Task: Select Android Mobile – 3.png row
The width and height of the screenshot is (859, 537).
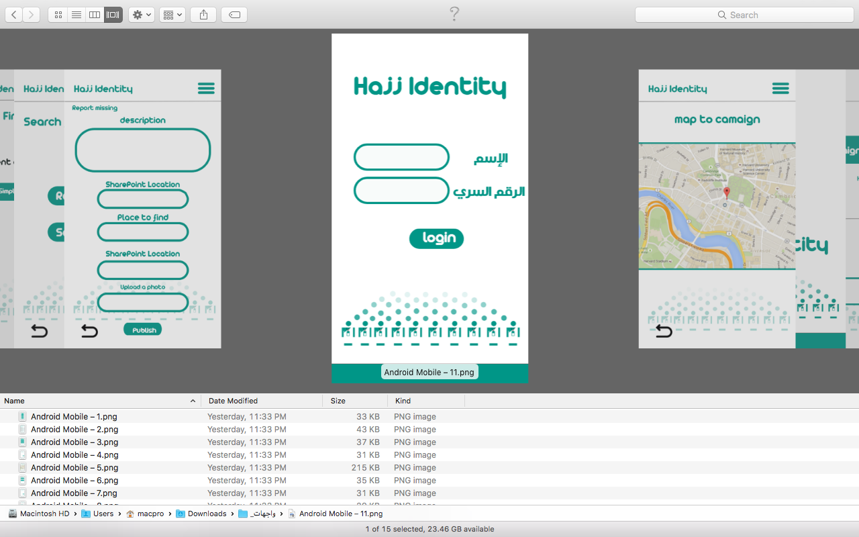Action: pyautogui.click(x=429, y=442)
